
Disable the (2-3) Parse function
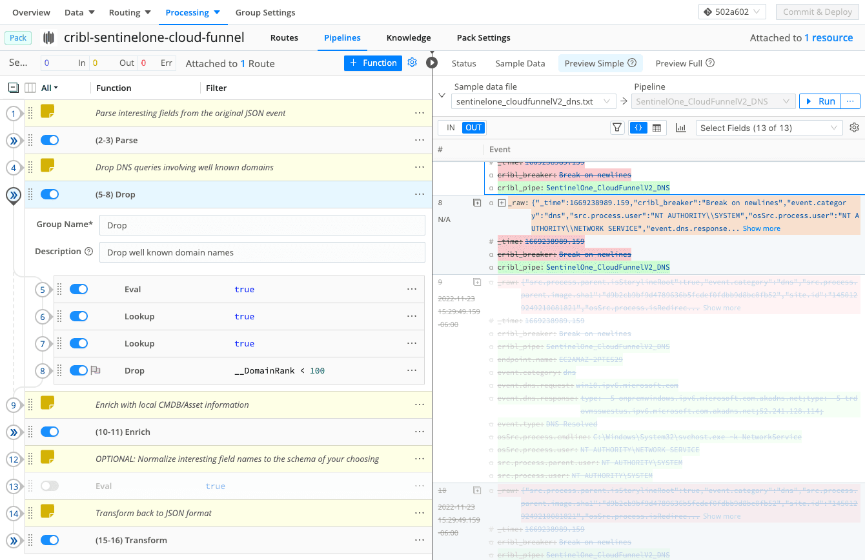pos(50,140)
